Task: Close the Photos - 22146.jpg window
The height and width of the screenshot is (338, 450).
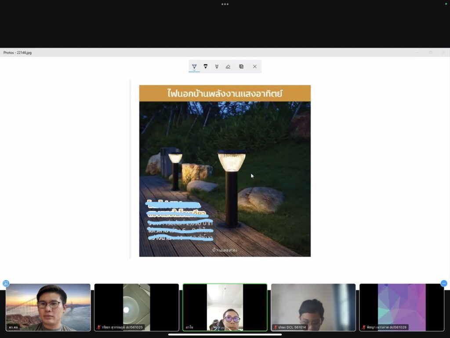Action: (x=443, y=52)
